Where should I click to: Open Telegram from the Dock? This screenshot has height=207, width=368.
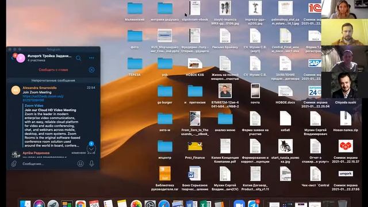coord(253,204)
